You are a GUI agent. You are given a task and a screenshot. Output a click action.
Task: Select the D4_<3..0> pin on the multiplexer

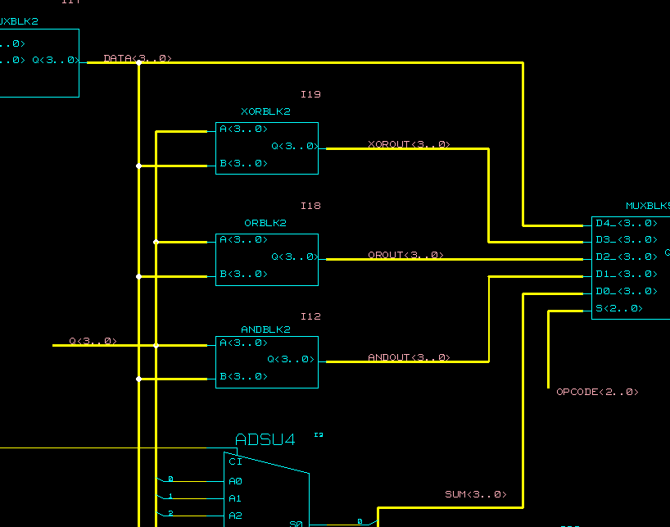pyautogui.click(x=626, y=223)
